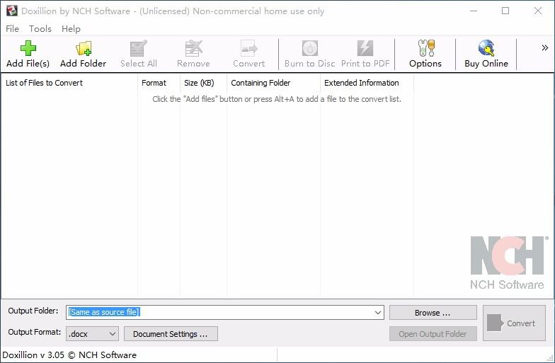Click the Remove toolbar icon

(194, 48)
